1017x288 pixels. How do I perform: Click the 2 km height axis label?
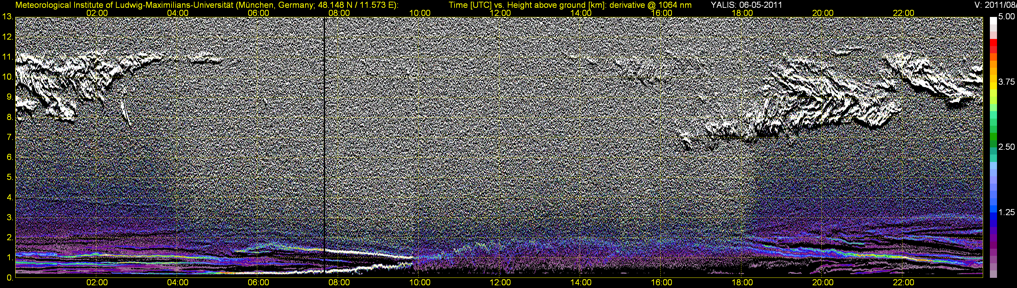[10, 238]
